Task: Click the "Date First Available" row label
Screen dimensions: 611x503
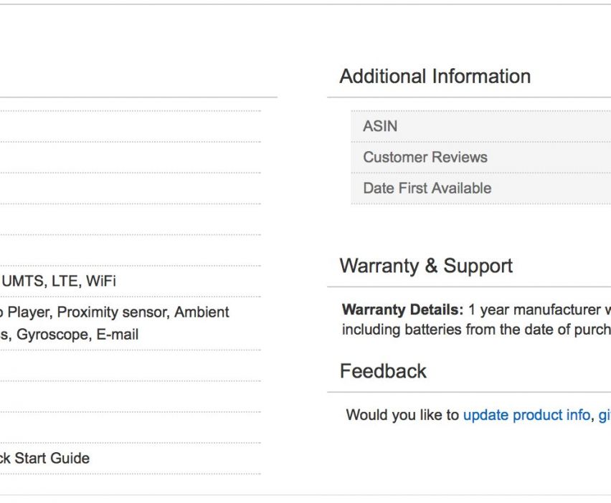Action: (427, 188)
